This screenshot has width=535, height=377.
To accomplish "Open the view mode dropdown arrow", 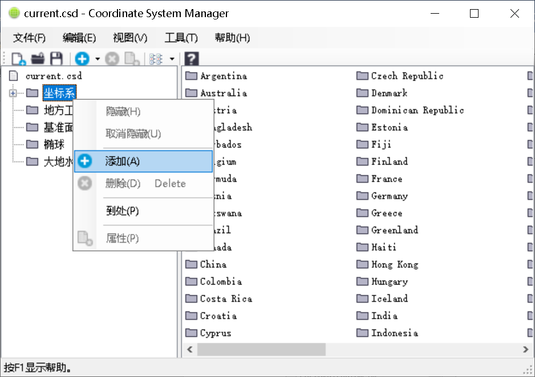I will pos(172,59).
